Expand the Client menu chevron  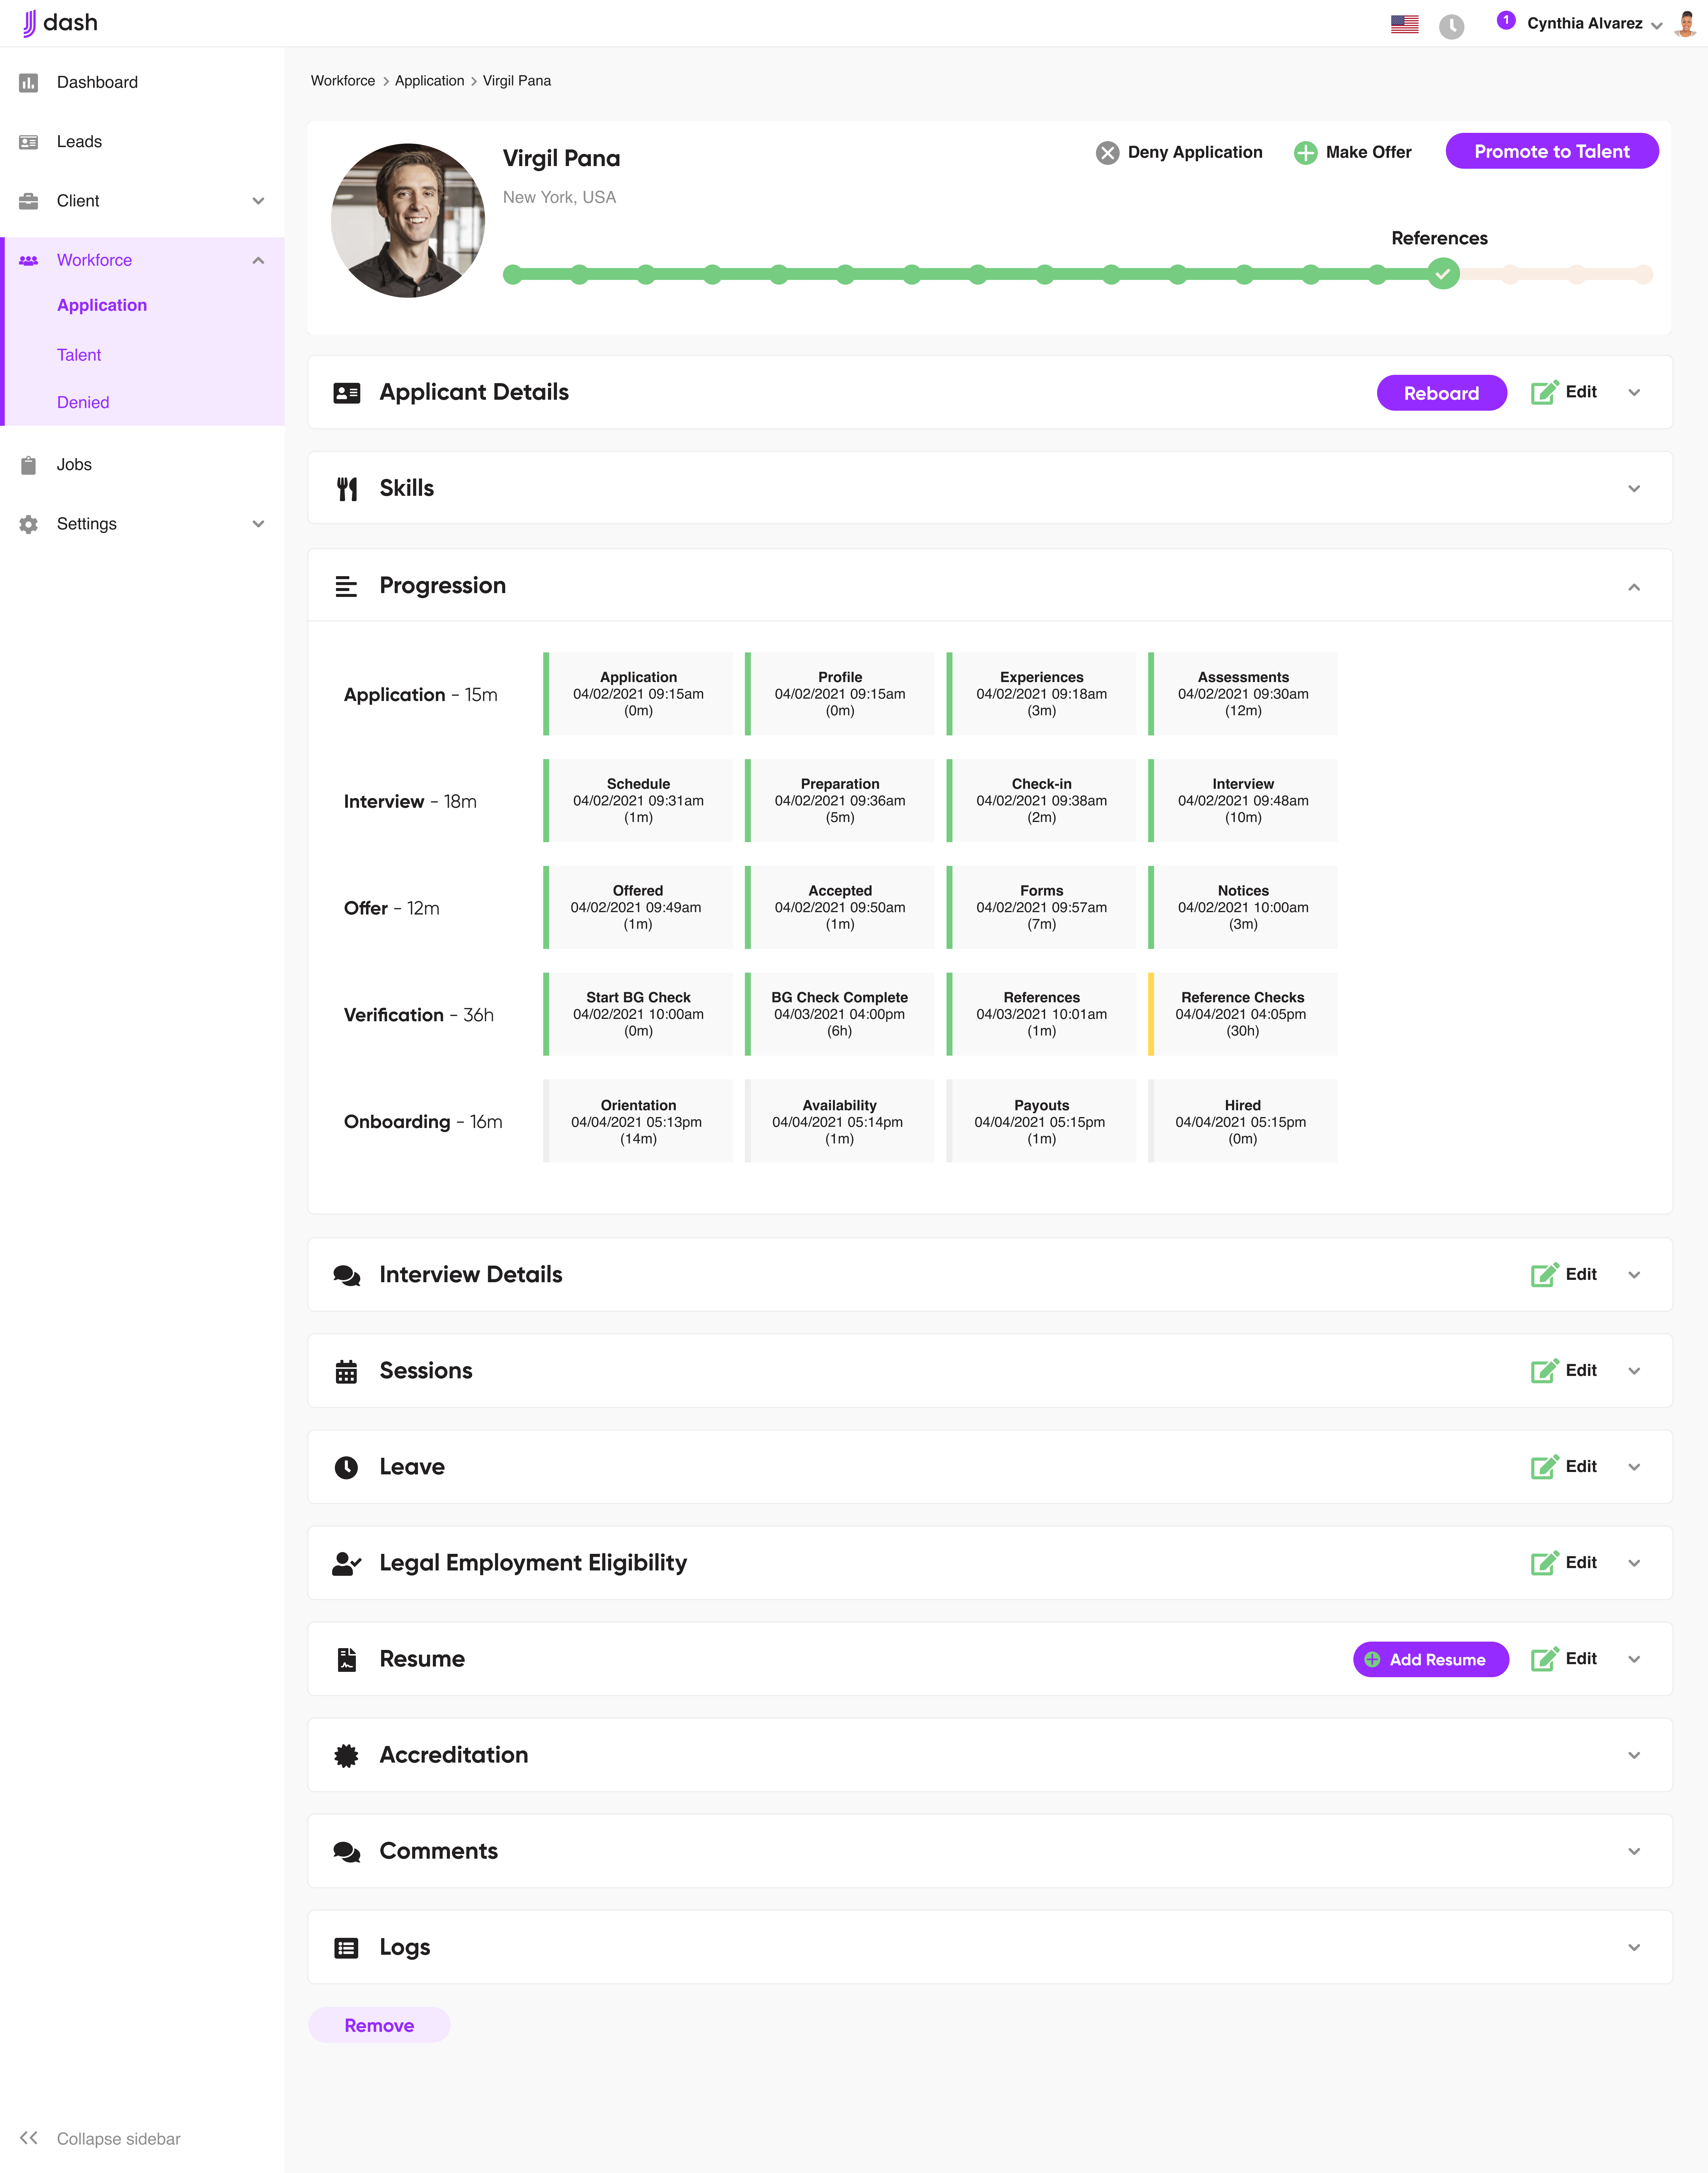(258, 201)
